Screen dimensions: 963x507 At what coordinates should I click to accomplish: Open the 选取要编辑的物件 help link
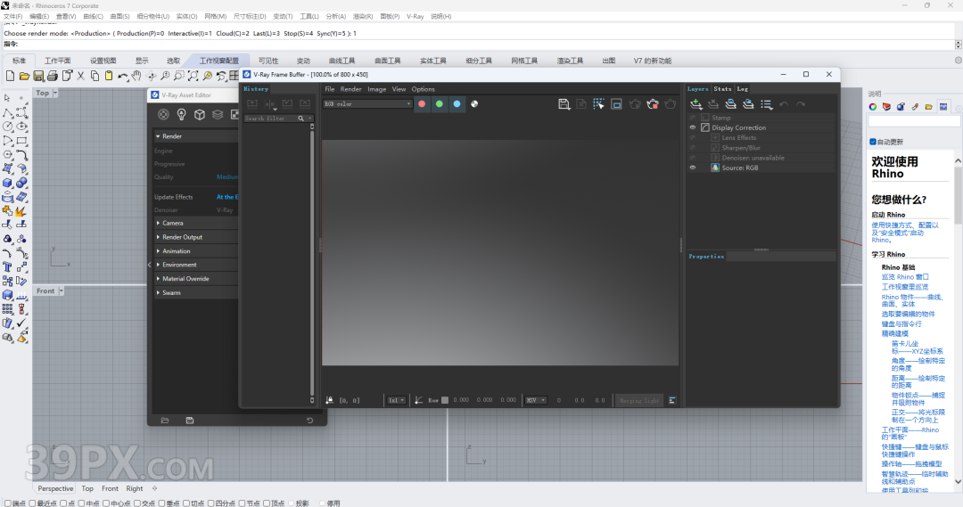(909, 314)
